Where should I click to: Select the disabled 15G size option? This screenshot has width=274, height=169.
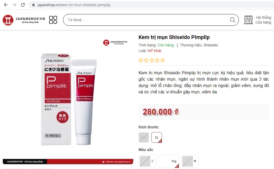coord(144,137)
